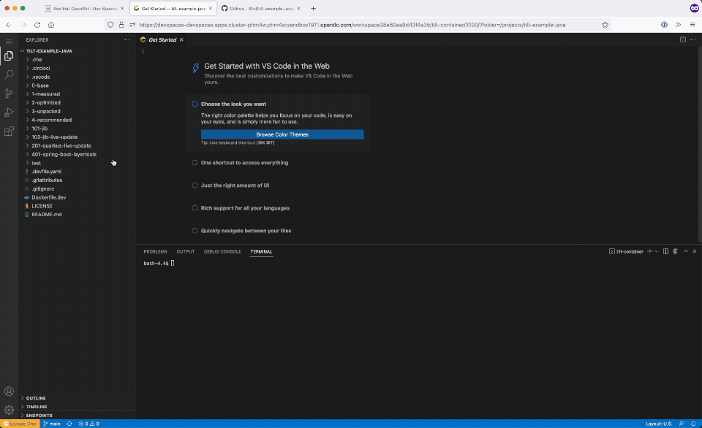Image resolution: width=702 pixels, height=428 pixels.
Task: Select the tilt-container terminal label
Action: click(626, 251)
